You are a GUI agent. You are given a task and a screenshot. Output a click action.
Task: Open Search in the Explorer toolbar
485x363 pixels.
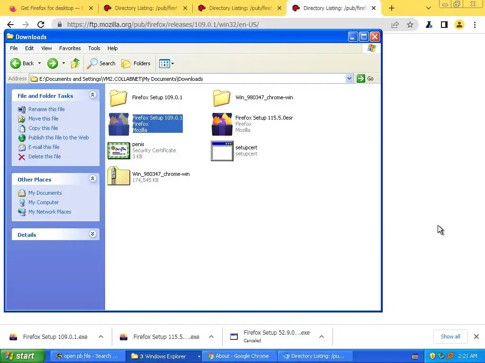click(101, 63)
